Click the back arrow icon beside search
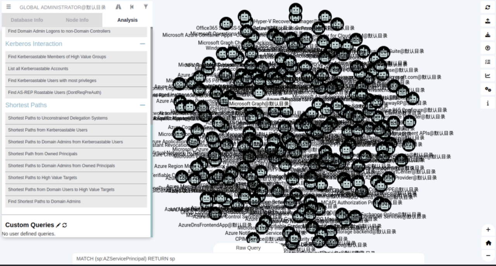496x266 pixels. pyautogui.click(x=132, y=7)
